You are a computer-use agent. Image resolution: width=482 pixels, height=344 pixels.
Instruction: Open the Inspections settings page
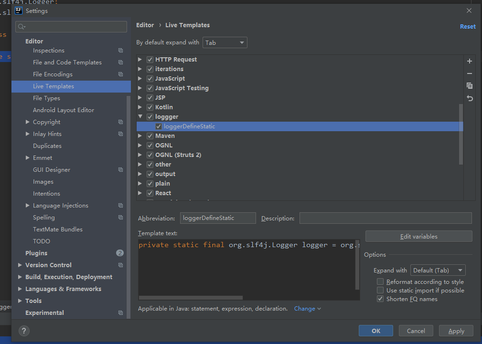49,51
